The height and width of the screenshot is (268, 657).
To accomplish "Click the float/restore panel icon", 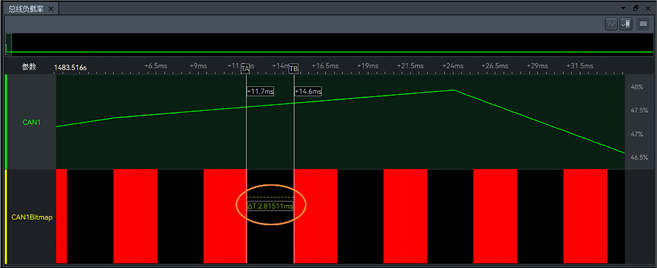I will tap(635, 7).
